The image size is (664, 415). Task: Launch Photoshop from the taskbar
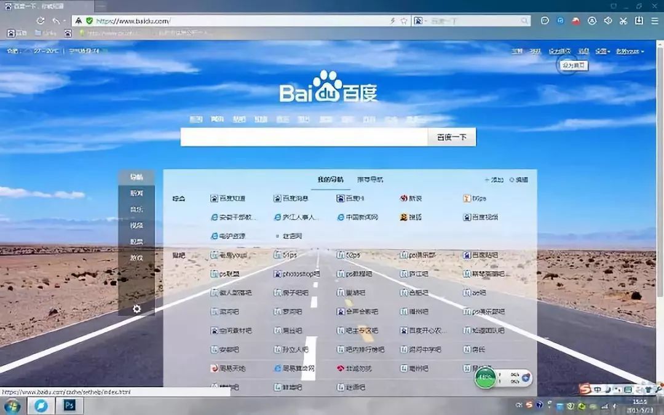pyautogui.click(x=69, y=406)
